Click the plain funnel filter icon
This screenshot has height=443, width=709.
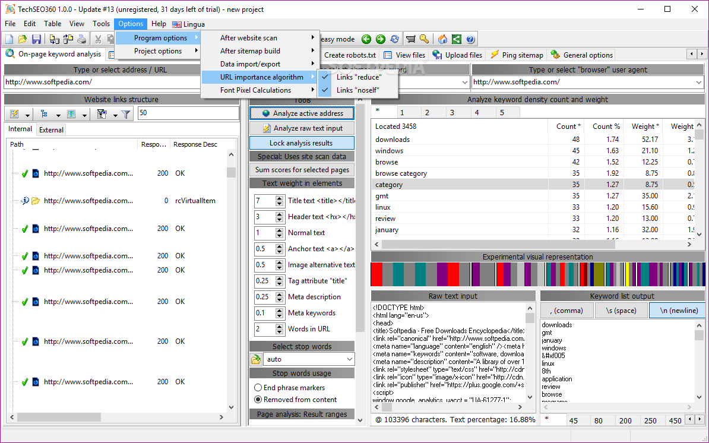click(126, 115)
